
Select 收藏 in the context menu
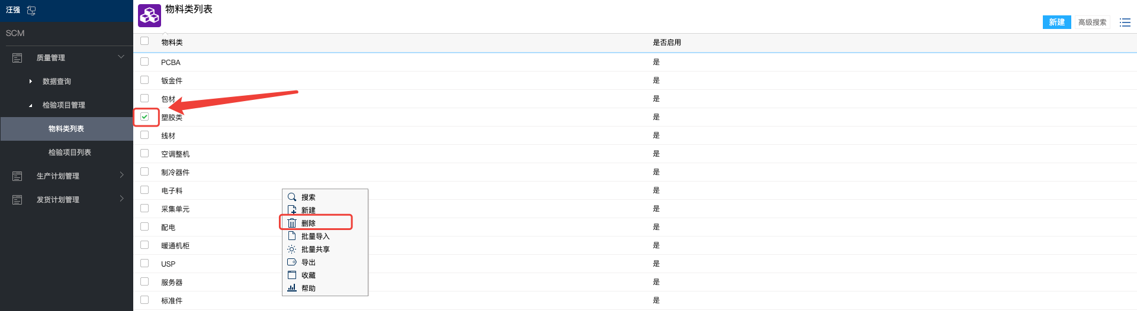308,276
